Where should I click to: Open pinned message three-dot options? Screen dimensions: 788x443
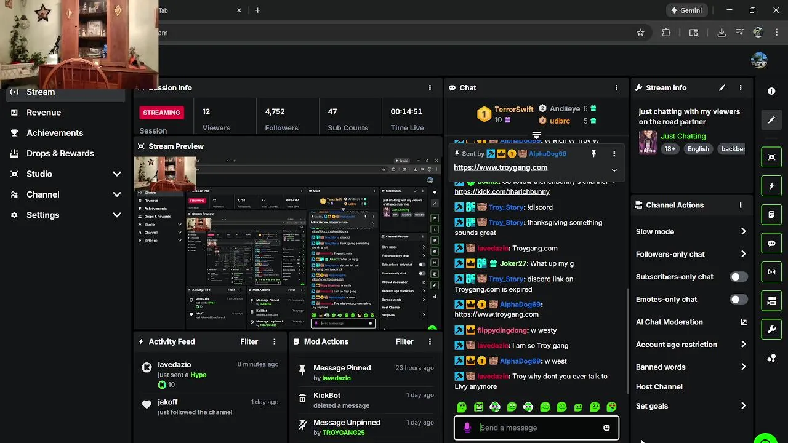pyautogui.click(x=614, y=154)
